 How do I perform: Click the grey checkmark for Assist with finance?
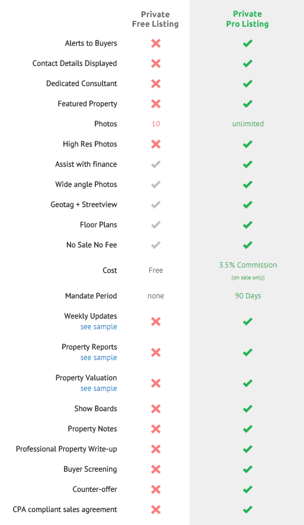156,164
